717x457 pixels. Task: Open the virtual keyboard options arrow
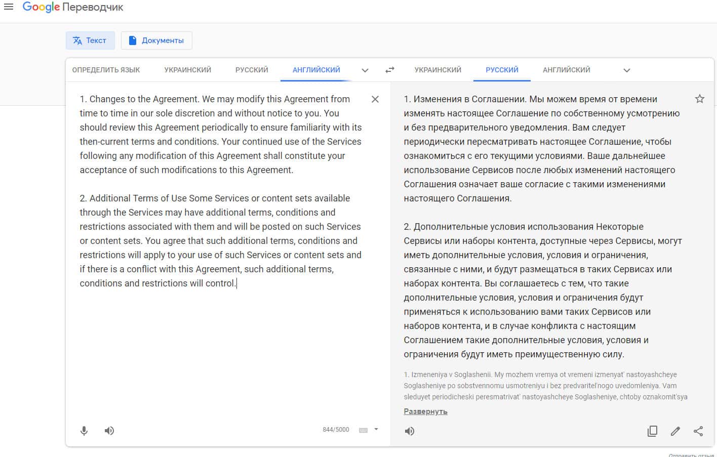376,429
